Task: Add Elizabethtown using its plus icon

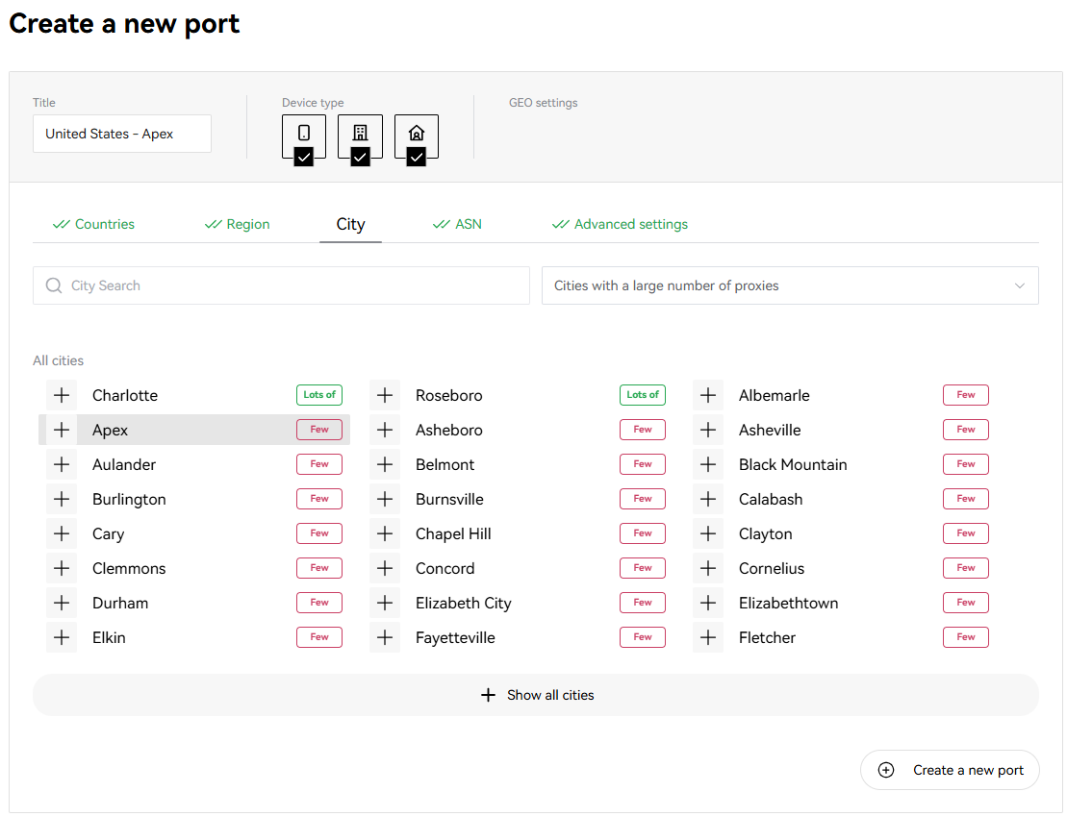Action: click(708, 603)
